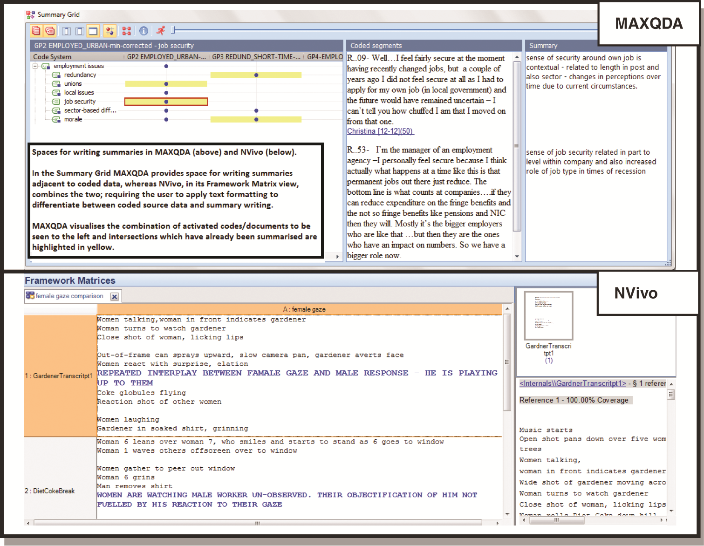Click reference pane horizontal scroll right arrow
The height and width of the screenshot is (546, 704).
pos(662,520)
